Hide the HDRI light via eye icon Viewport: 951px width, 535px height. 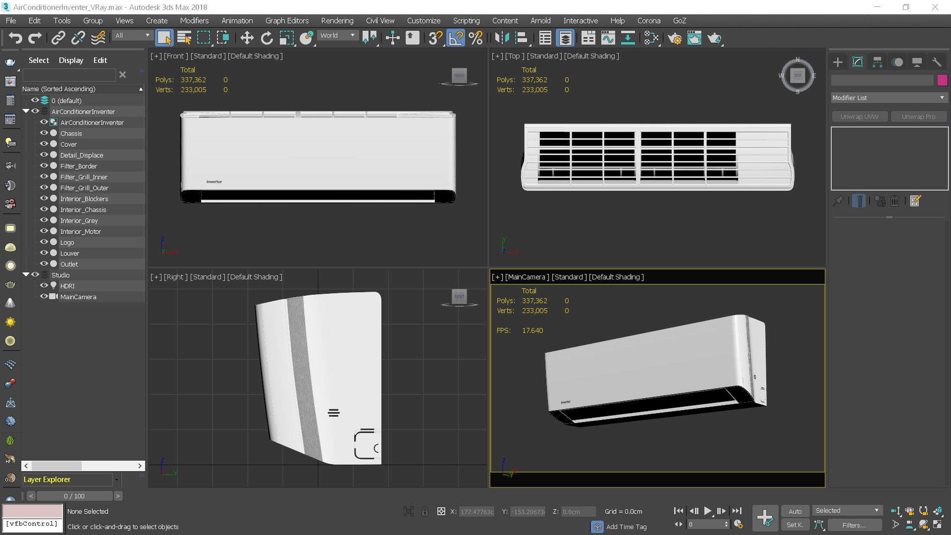click(x=44, y=286)
